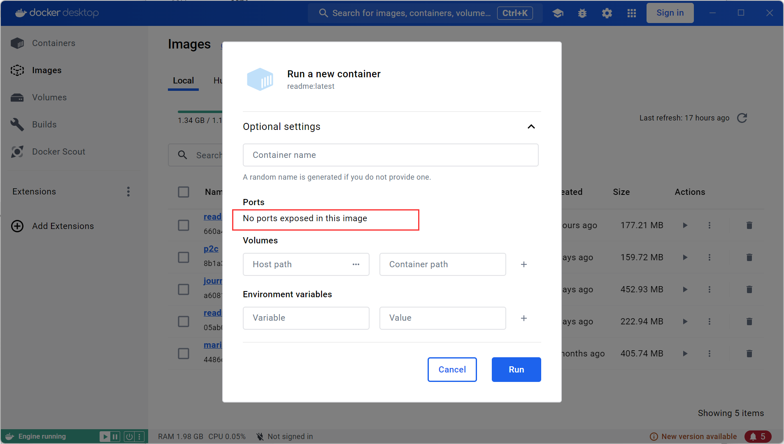The height and width of the screenshot is (444, 784).
Task: Open the troubleshoot bug icon
Action: tap(582, 13)
